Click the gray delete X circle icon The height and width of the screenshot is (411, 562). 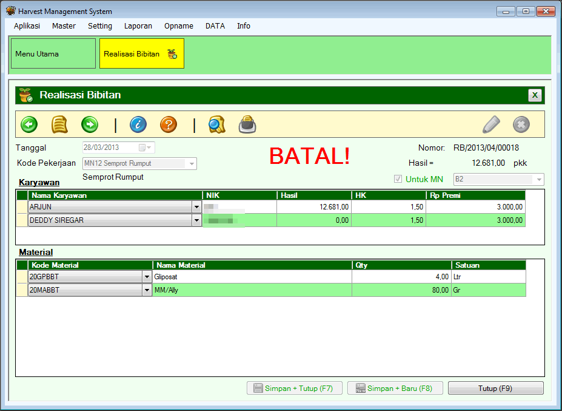point(521,124)
